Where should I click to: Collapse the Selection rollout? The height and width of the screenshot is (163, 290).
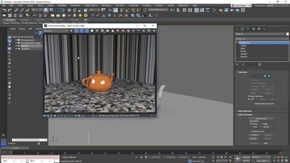coord(242,72)
